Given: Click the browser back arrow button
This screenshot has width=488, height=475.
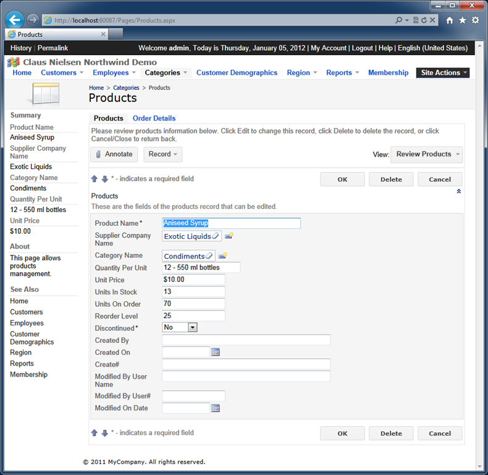Looking at the screenshot, I should [15, 20].
